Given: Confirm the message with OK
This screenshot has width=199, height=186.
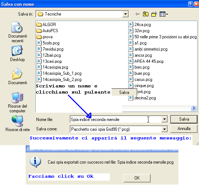Looking at the screenshot, I should [137, 178].
